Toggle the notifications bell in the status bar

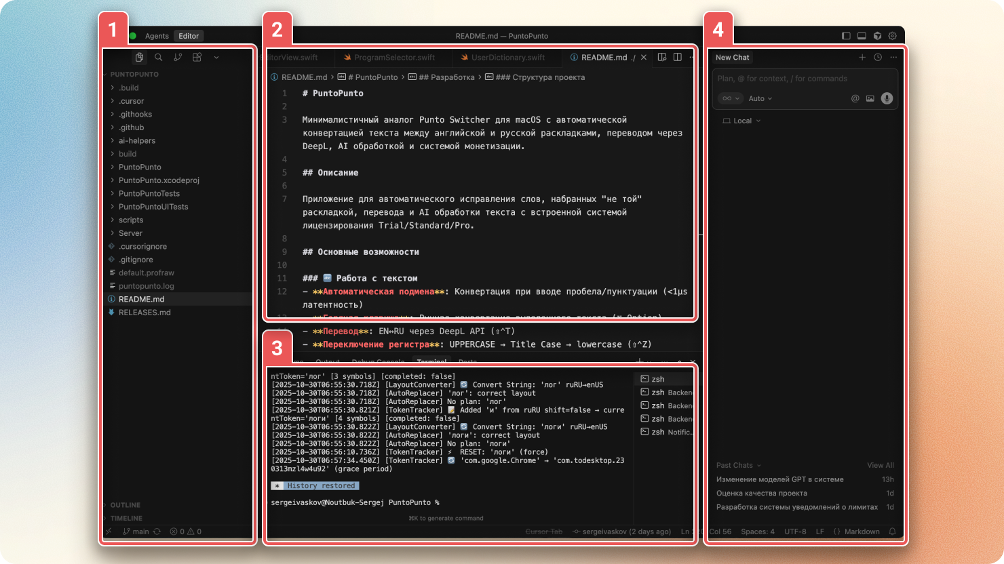[892, 531]
